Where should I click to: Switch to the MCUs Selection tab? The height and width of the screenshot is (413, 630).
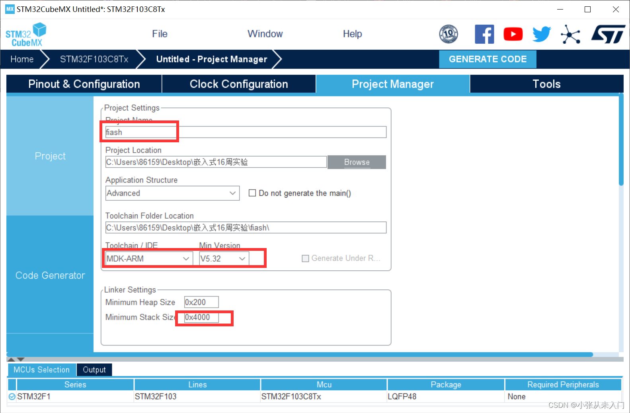(41, 370)
